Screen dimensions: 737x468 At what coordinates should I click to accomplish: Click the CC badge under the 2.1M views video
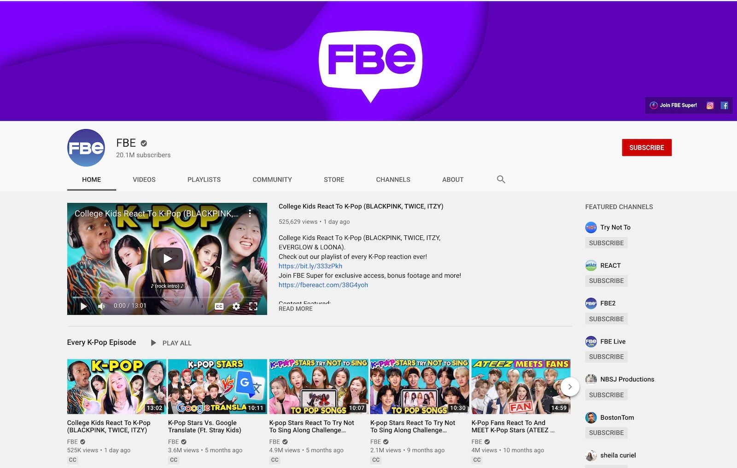click(376, 460)
